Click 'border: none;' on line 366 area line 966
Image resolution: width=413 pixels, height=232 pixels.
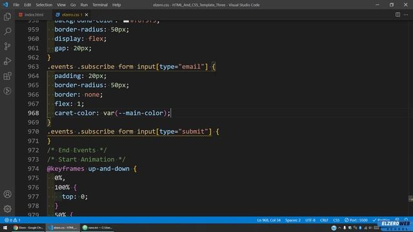click(79, 95)
